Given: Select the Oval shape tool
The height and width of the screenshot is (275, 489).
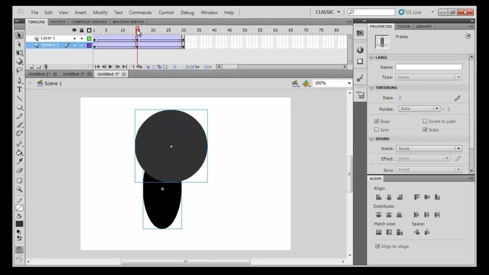Looking at the screenshot, I should (19, 107).
